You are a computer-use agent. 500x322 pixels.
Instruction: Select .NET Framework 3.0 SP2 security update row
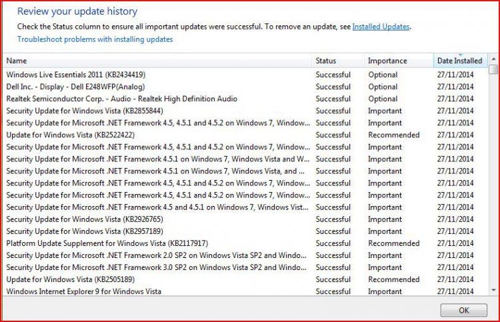(245, 267)
